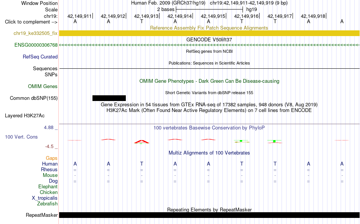Click the 100 Vert. Cons label
This screenshot has width=360, height=224.
(21, 137)
